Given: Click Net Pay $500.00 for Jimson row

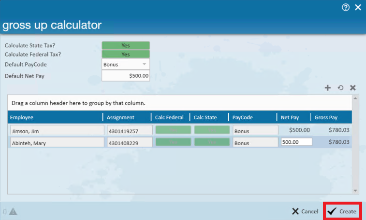Looking at the screenshot, I should click(299, 130).
